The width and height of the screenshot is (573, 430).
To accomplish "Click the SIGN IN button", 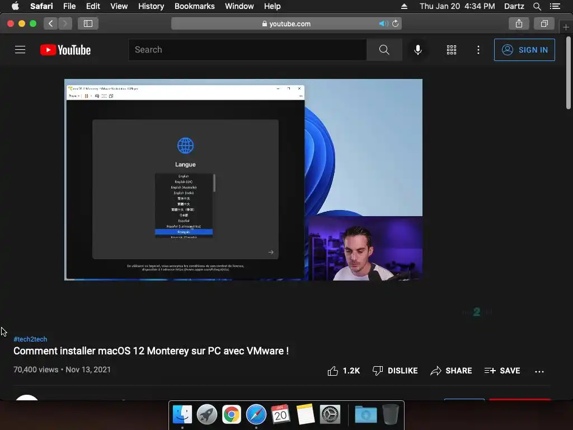I will [x=524, y=50].
